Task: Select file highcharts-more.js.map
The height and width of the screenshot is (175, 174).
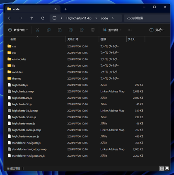Action: (27, 130)
